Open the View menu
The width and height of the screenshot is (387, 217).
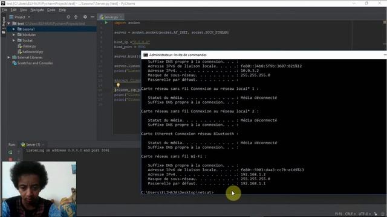pyautogui.click(x=24, y=10)
